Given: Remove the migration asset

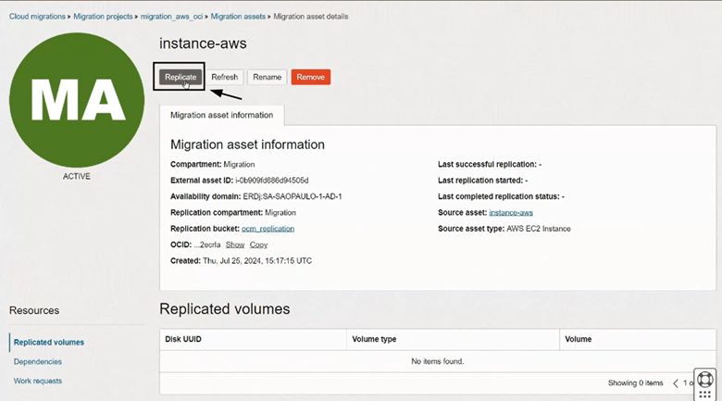Looking at the screenshot, I should (x=310, y=77).
